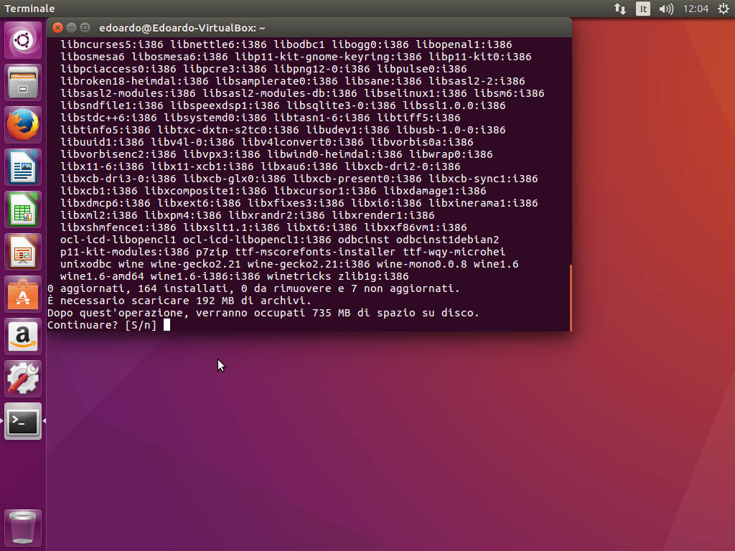Open LibreOffice Writer from the launcher

tap(23, 167)
